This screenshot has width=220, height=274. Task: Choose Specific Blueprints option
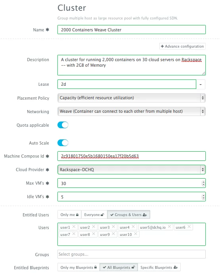[159, 267]
